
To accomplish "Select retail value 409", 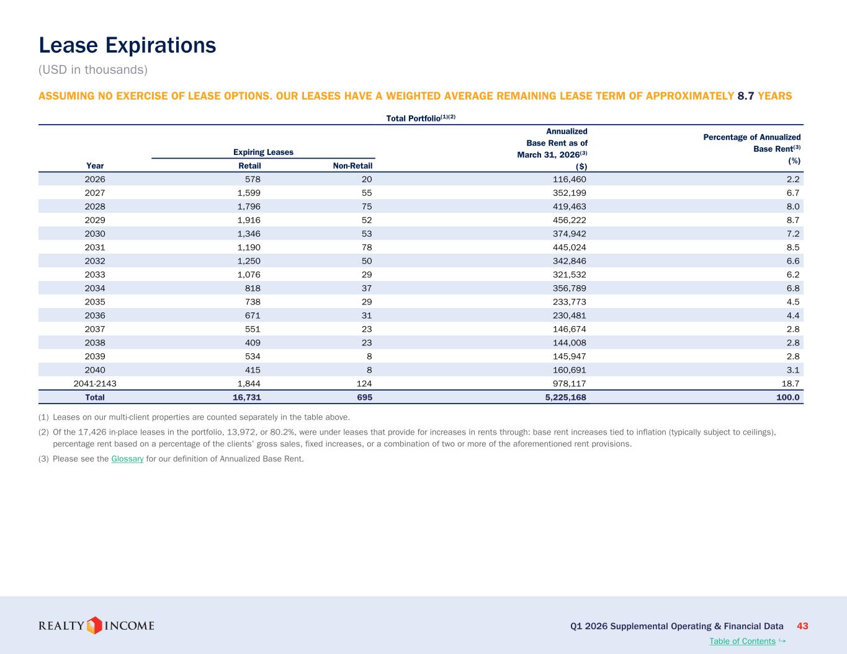I will click(253, 343).
